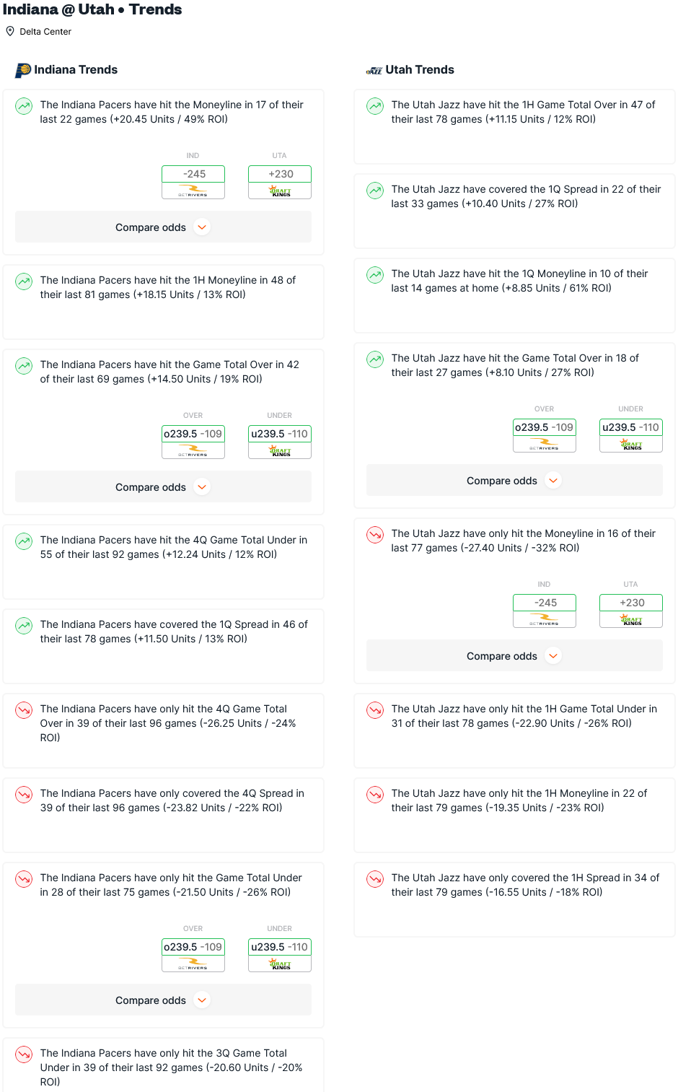This screenshot has width=678, height=1092.
Task: Open Compare odds under Jazz Moneyline 16 of 77
Action: point(514,655)
